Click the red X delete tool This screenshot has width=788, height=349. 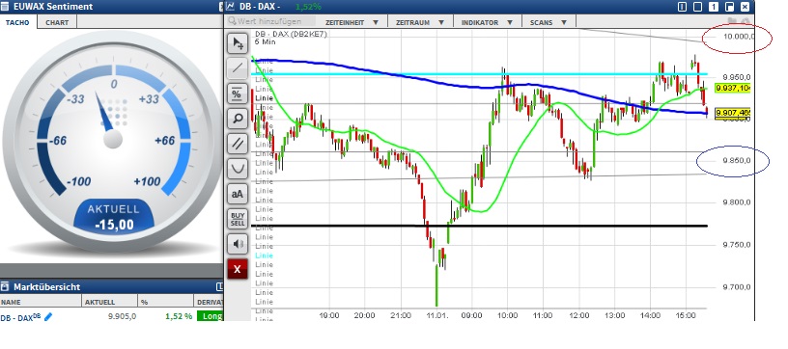coord(238,269)
